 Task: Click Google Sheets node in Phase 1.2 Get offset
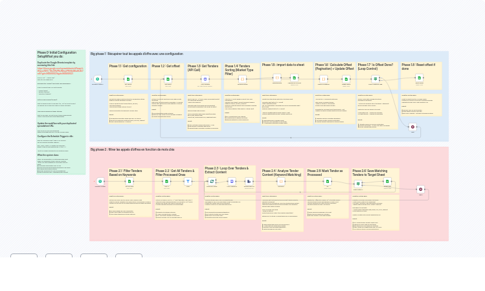[x=168, y=79]
